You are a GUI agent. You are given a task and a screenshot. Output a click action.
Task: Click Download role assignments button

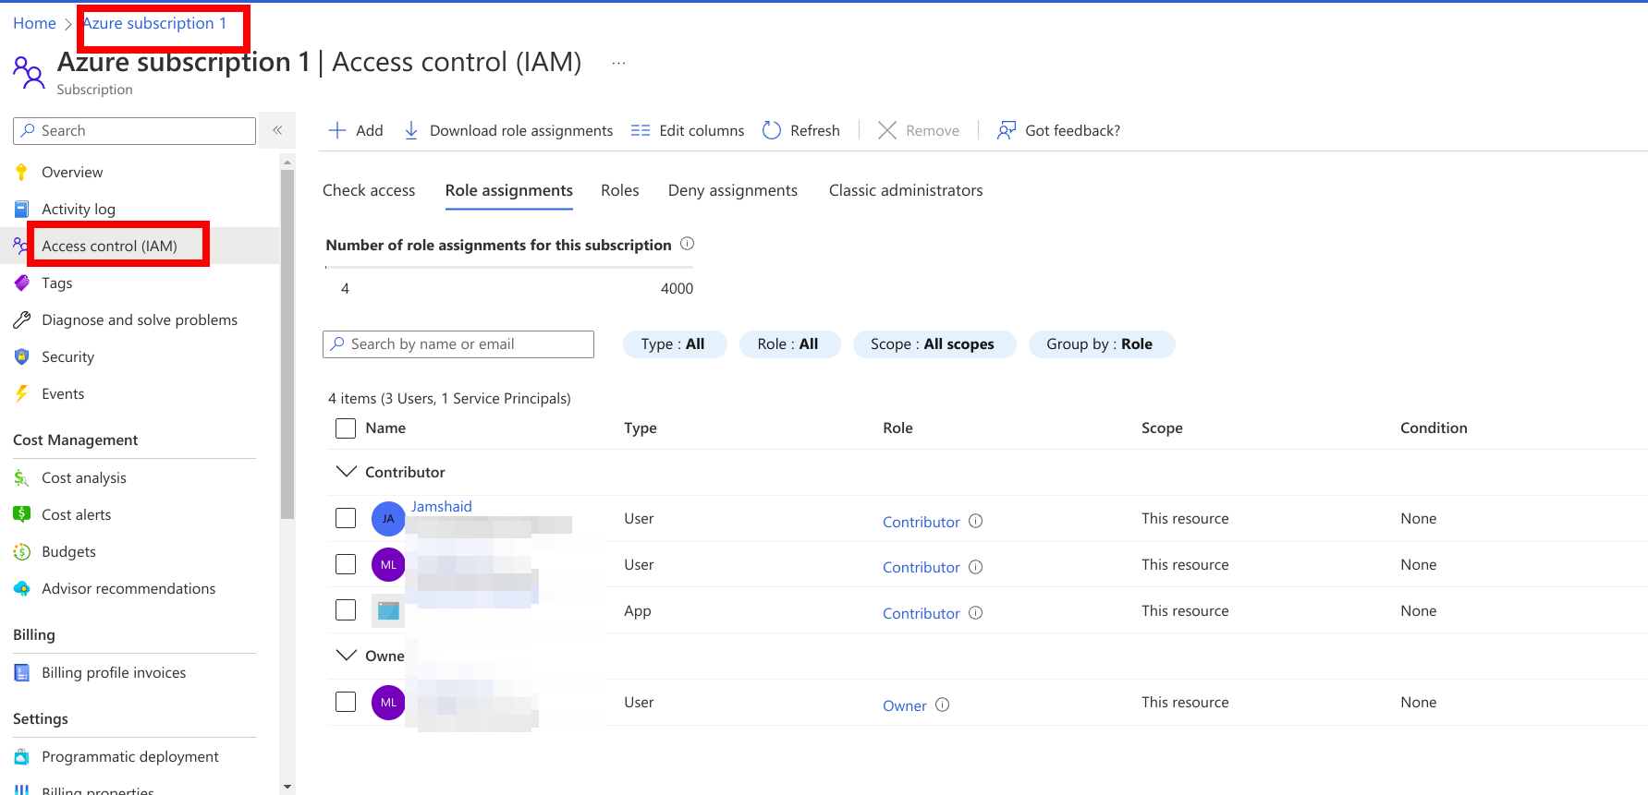pos(508,130)
